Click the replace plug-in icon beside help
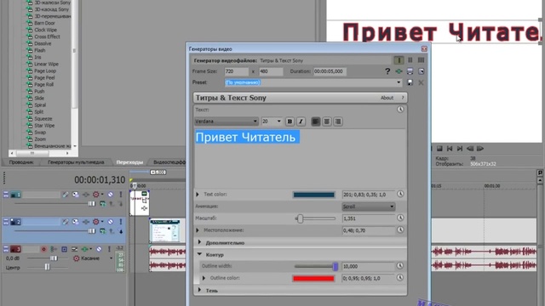Image resolution: width=545 pixels, height=306 pixels. 410,71
